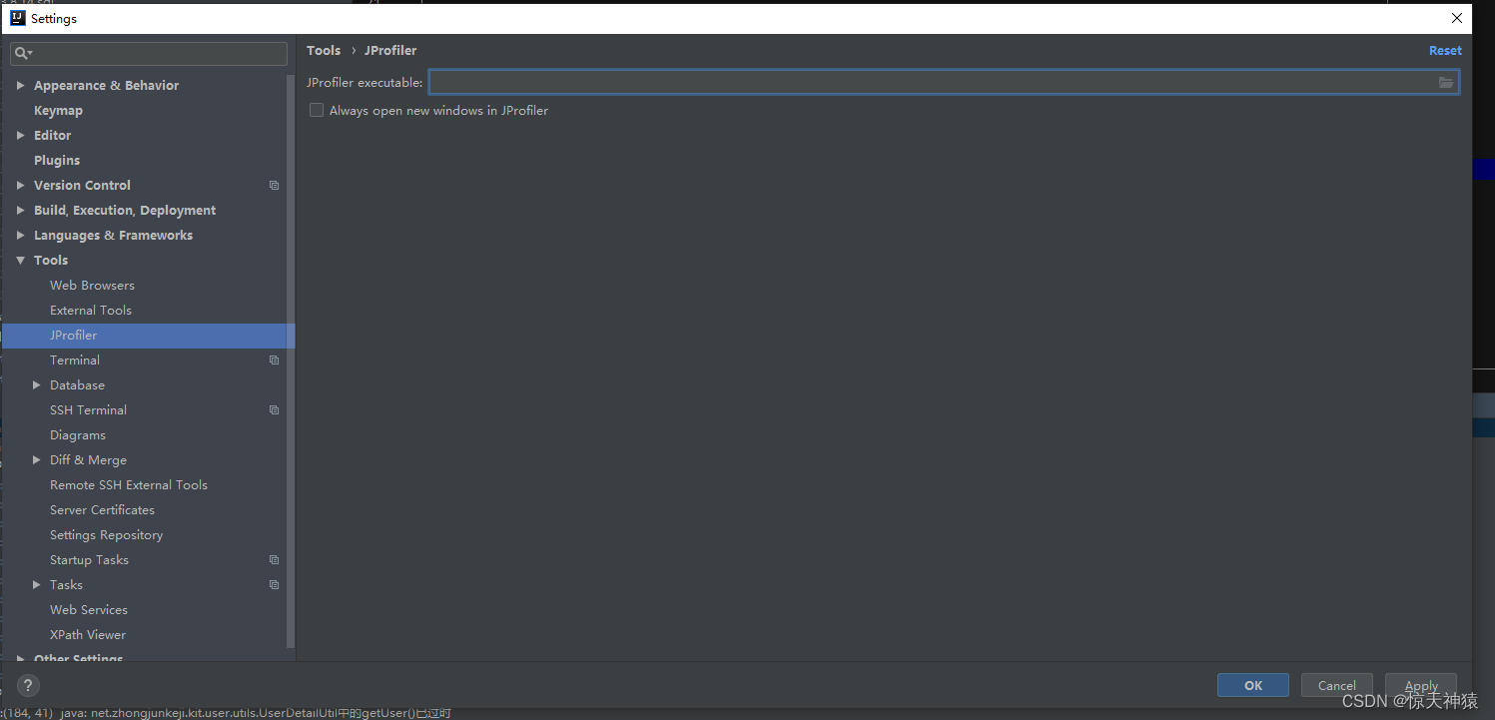
Task: Open Startup Tasks settings
Action: point(89,560)
